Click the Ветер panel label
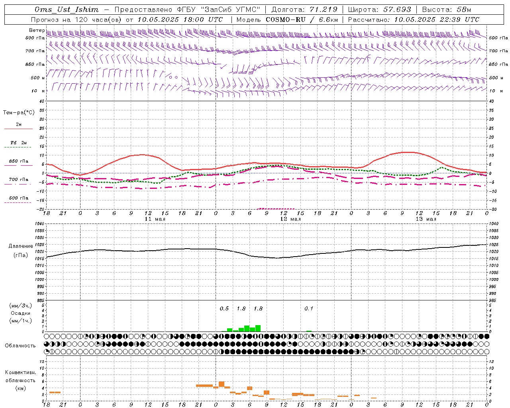The height and width of the screenshot is (408, 510). coord(37,30)
